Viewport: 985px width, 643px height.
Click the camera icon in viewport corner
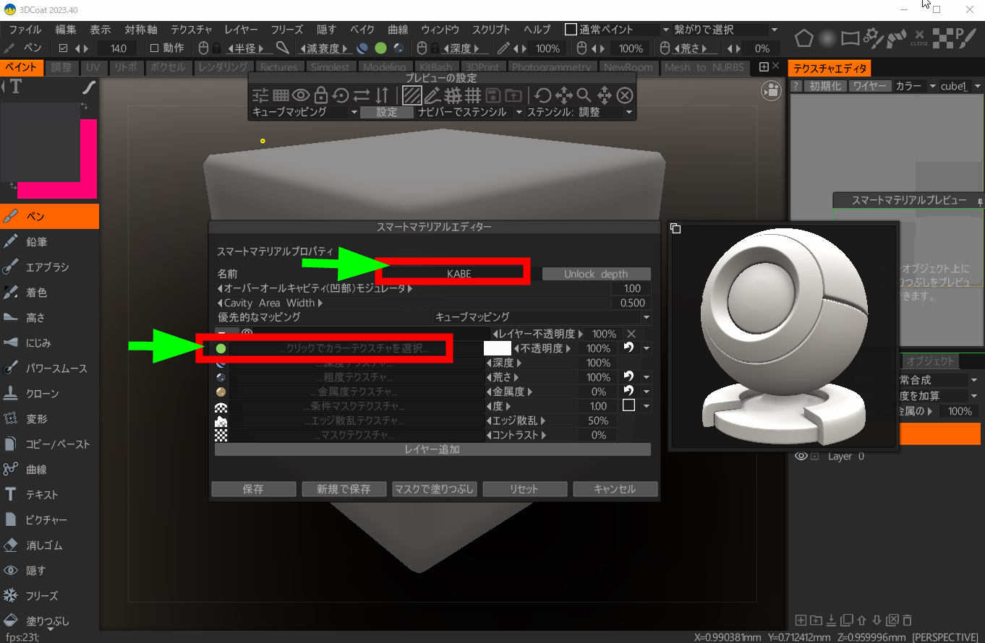pos(772,90)
